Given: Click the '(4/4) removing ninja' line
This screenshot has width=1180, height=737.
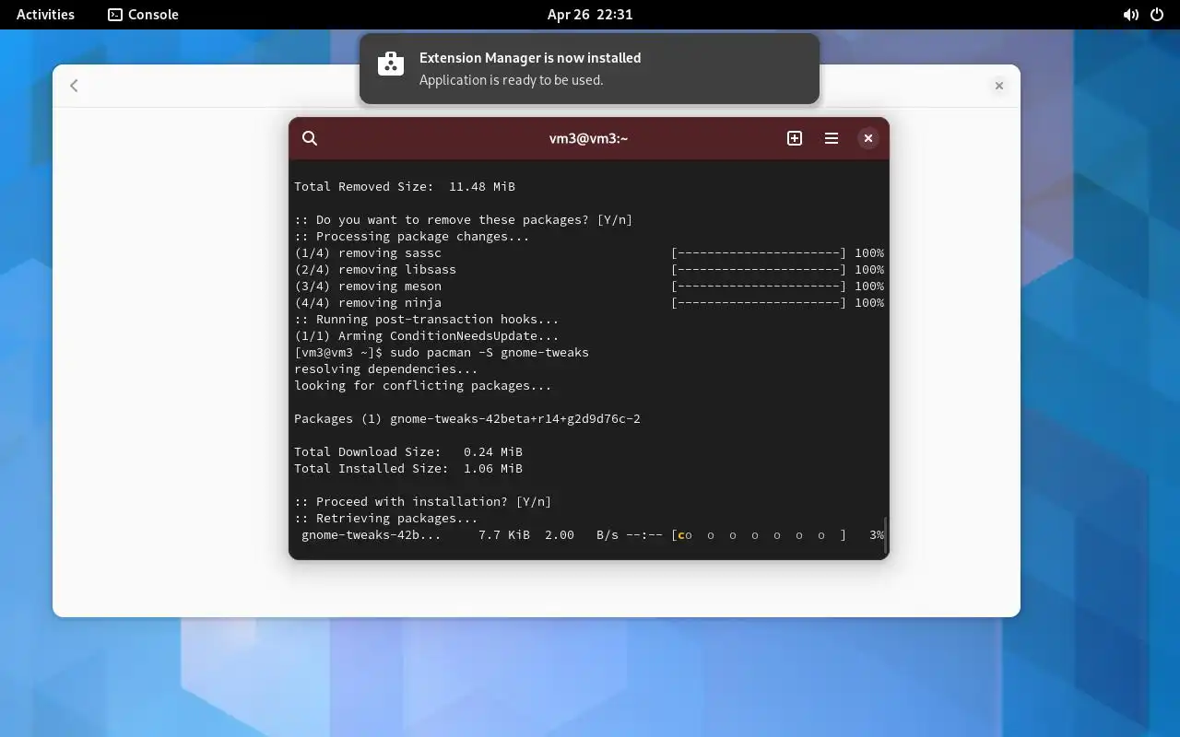Looking at the screenshot, I should point(589,303).
